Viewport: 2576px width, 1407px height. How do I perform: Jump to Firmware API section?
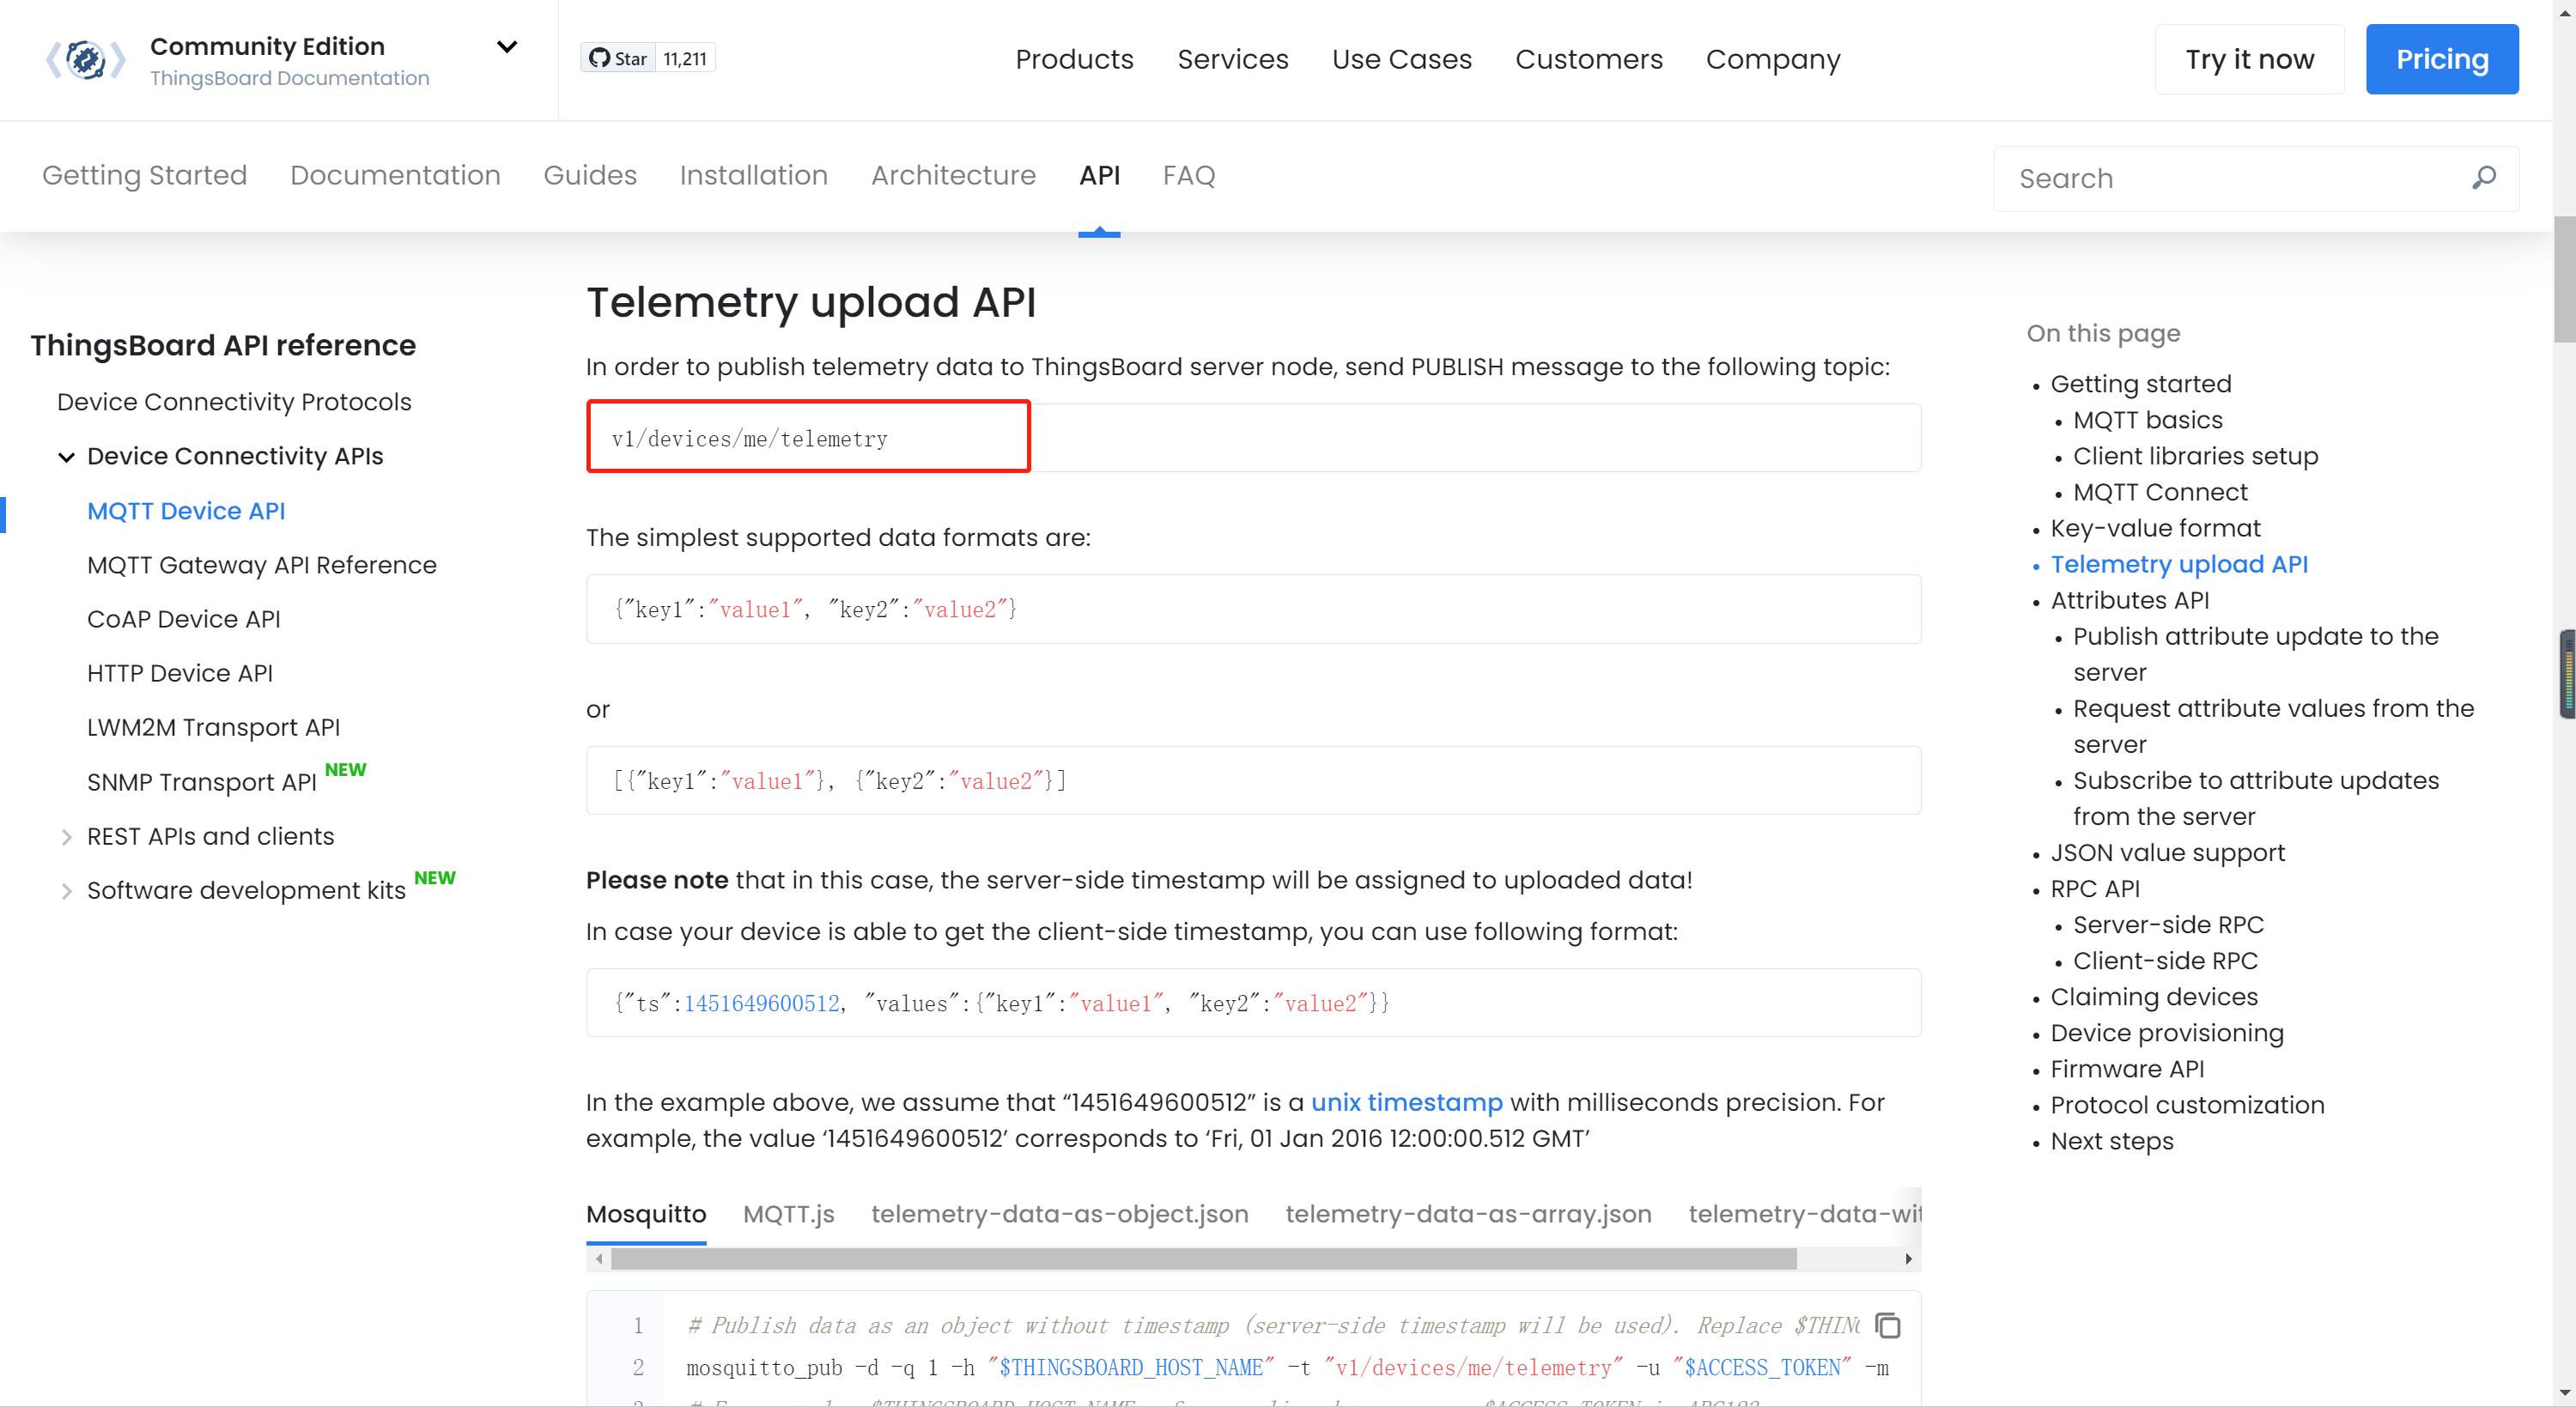2126,1069
